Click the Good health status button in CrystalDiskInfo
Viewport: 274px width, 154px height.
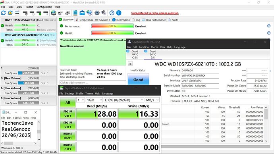click(139, 79)
